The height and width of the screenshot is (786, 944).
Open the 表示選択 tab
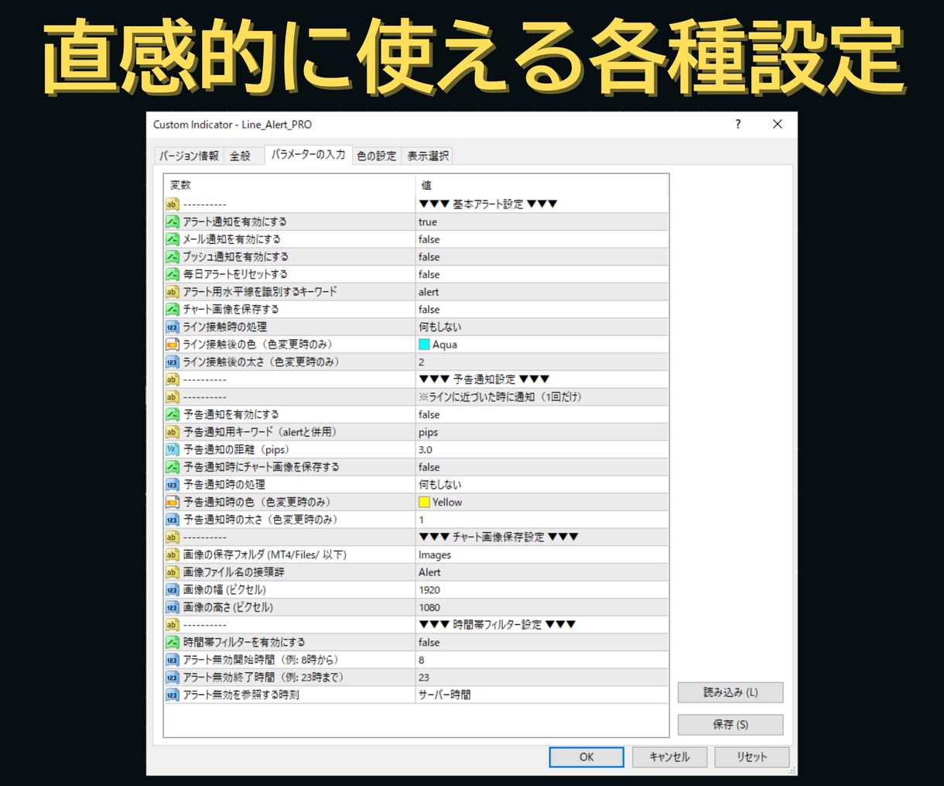(x=428, y=156)
